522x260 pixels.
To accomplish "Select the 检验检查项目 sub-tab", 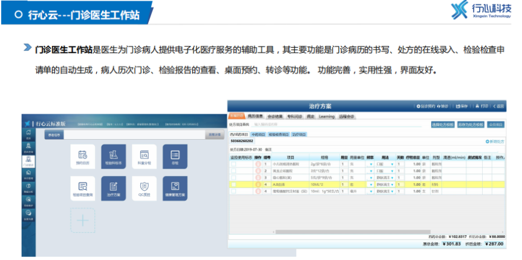I will pos(279,134).
